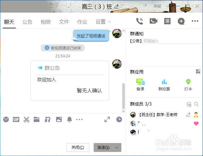Click the 发送(S) button

pos(103,147)
